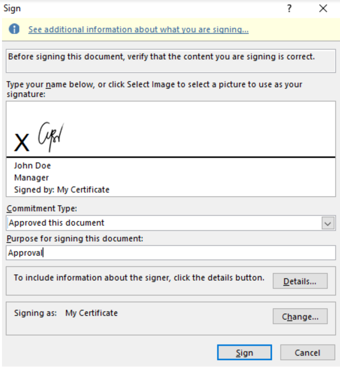The image size is (340, 367).
Task: Open the additional signing information link
Action: 138,30
